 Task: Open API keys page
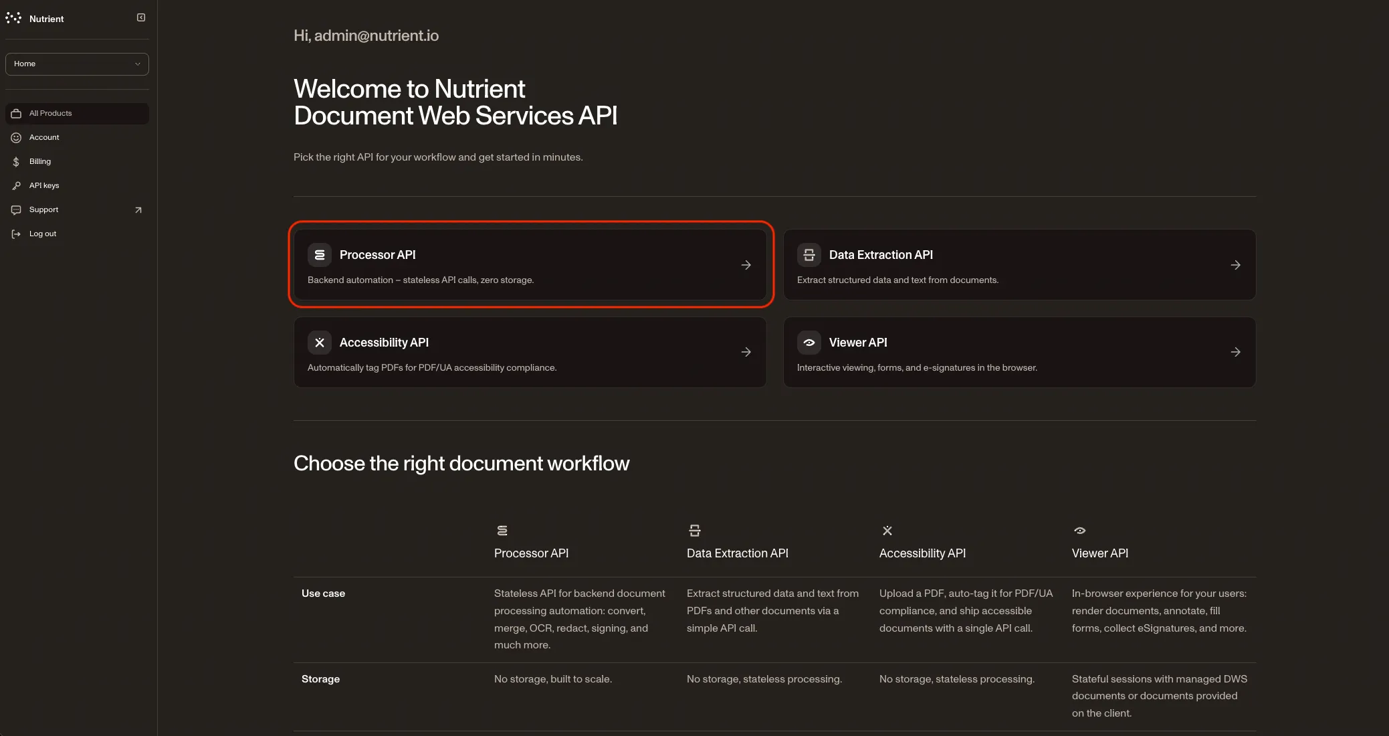pos(77,186)
